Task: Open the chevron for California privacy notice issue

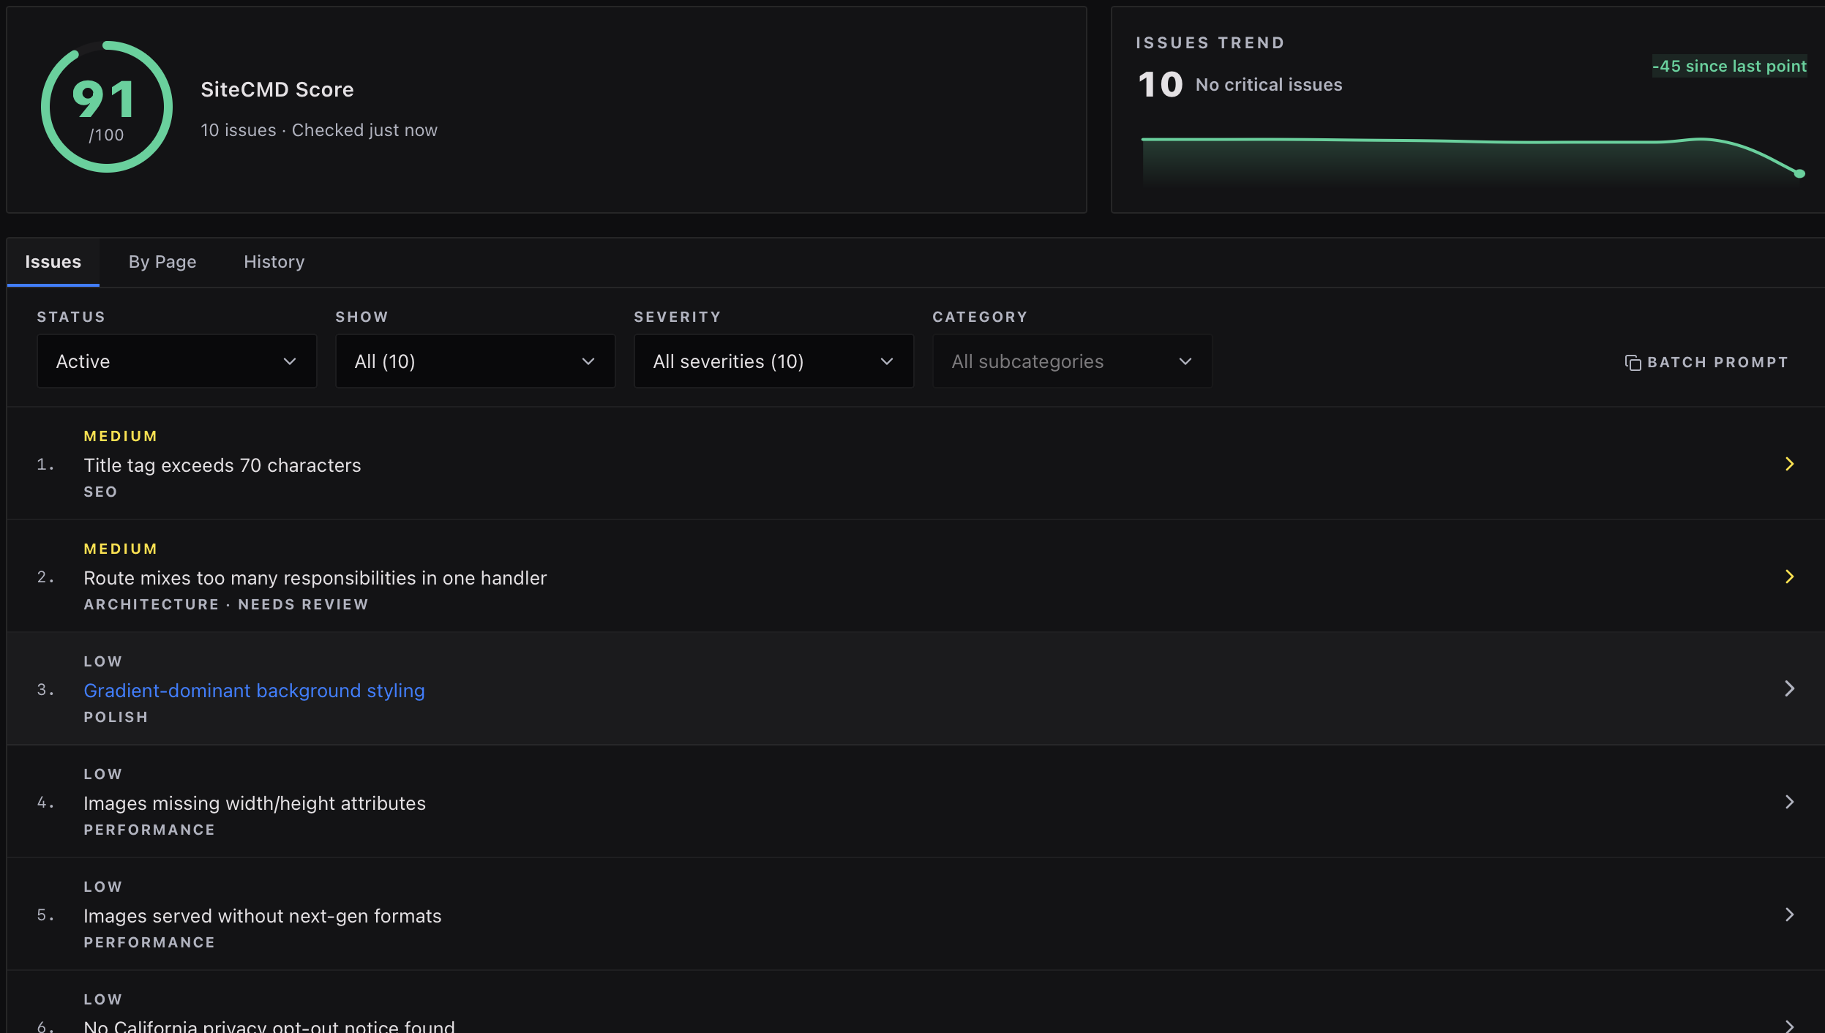Action: click(x=1789, y=1026)
